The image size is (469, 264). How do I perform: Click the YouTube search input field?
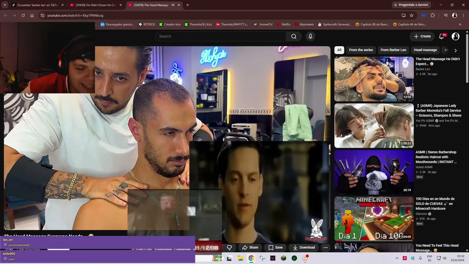click(221, 36)
